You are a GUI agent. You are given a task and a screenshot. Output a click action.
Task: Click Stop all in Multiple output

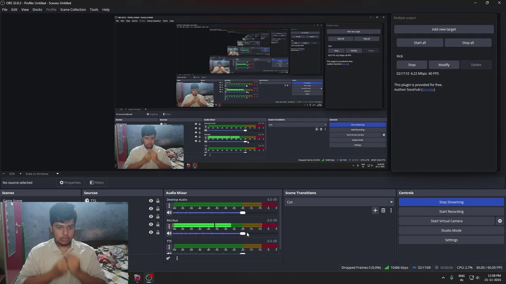pos(468,43)
